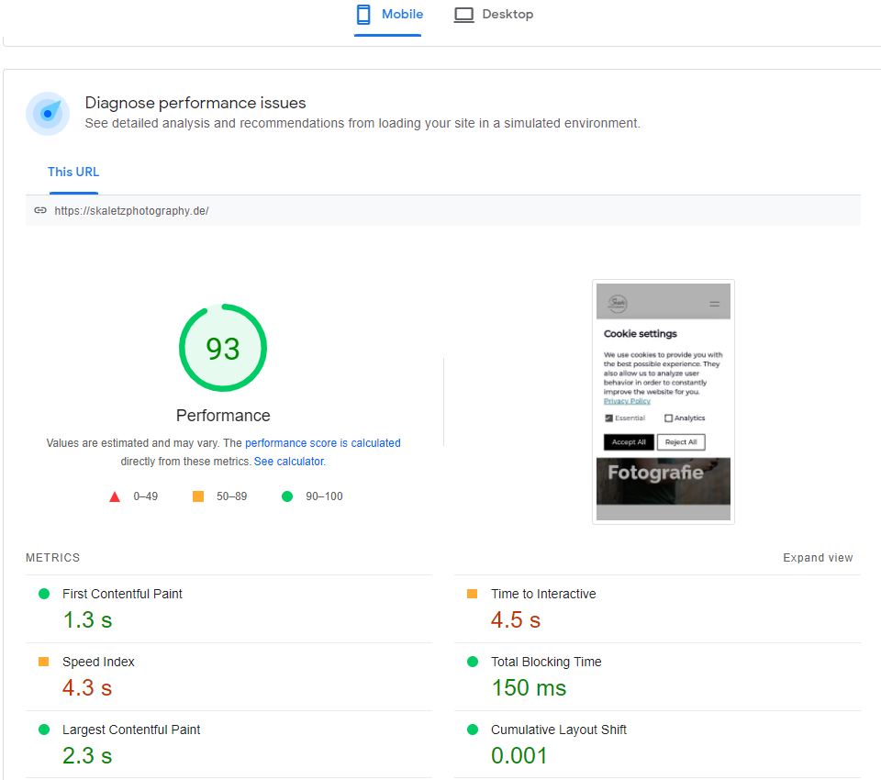881x780 pixels.
Task: Click the Time to Interactive label
Action: click(543, 594)
